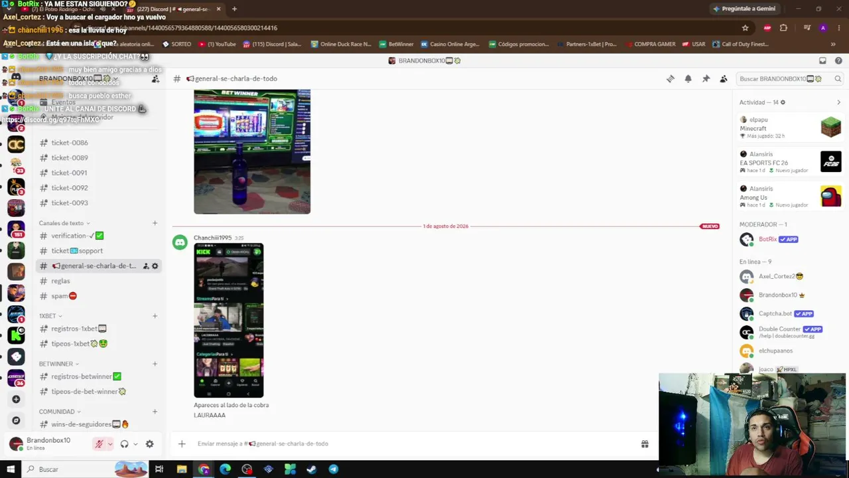
Task: Create channel in 1XBET category
Action: pyautogui.click(x=155, y=316)
